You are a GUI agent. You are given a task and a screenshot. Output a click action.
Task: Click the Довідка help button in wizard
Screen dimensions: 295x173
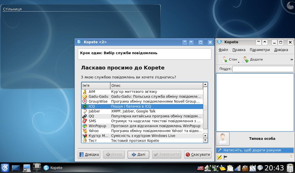[89, 155]
